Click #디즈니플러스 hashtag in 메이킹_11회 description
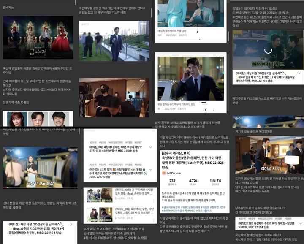This screenshot has width=304, height=244. click(204, 211)
